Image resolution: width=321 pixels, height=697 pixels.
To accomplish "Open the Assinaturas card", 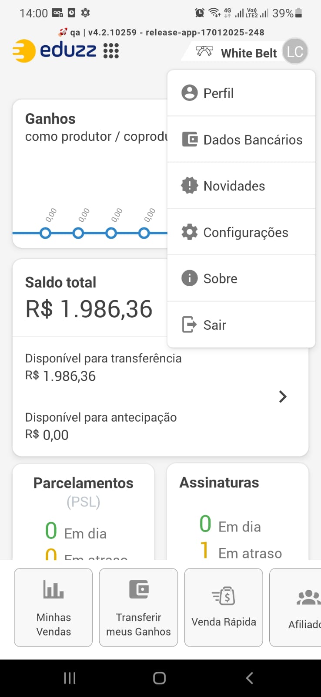I will pos(237,511).
